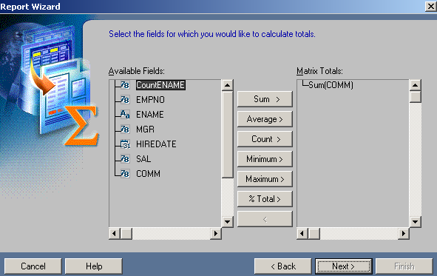This screenshot has width=437, height=276.
Task: Click the calendar icon beside HIREDATE
Action: 125,144
